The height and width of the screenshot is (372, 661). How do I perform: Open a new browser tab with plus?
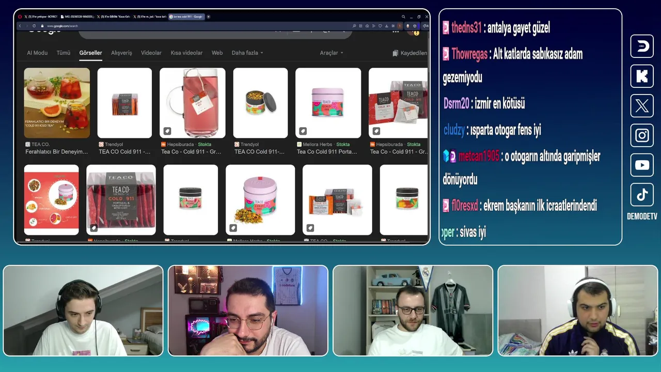pyautogui.click(x=208, y=17)
